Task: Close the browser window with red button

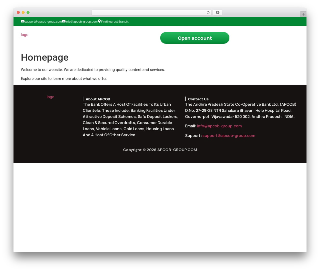Action: coord(18,12)
